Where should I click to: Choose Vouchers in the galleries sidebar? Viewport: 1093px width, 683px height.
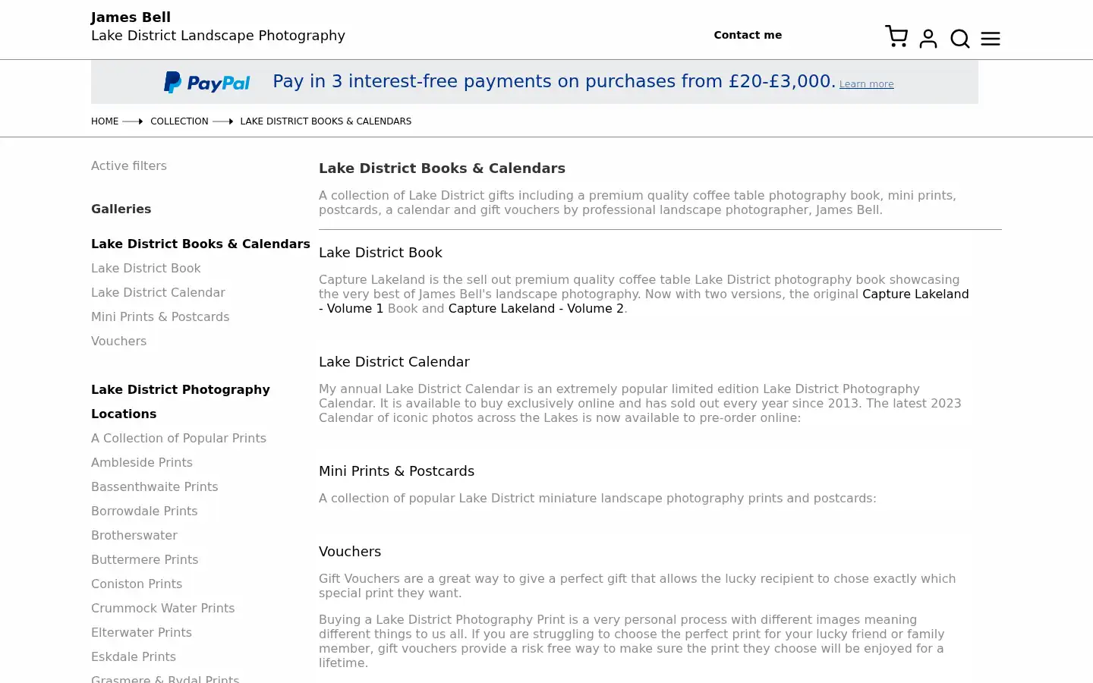coord(118,341)
